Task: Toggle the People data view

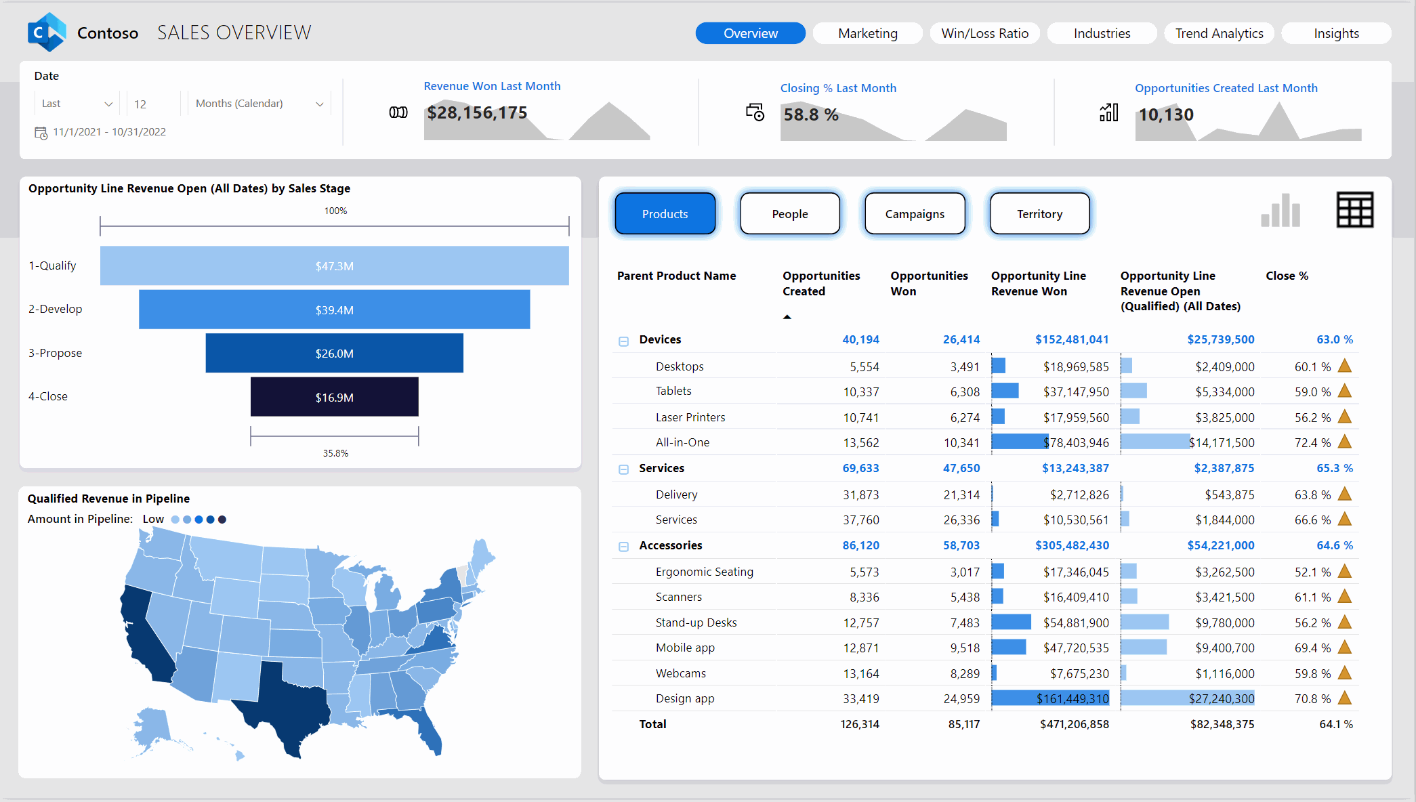Action: pyautogui.click(x=789, y=213)
